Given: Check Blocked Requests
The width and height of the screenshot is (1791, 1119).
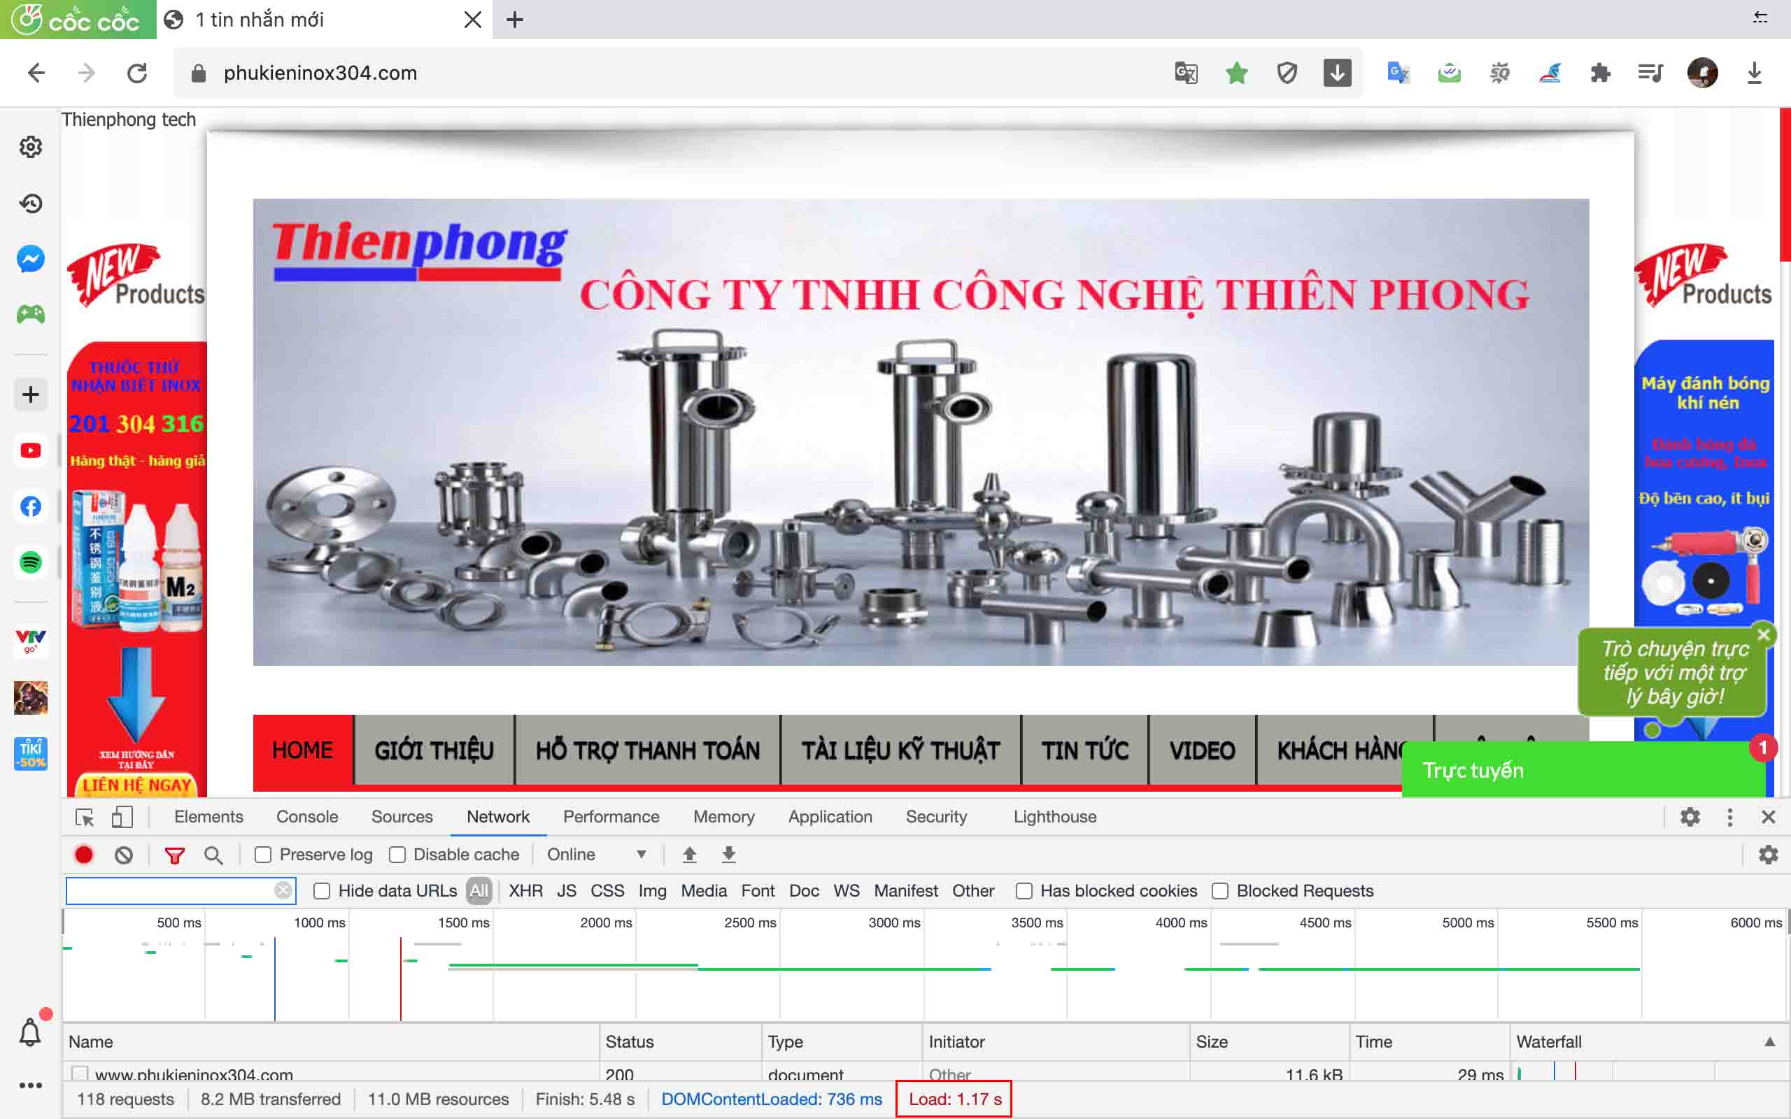Looking at the screenshot, I should point(1219,891).
